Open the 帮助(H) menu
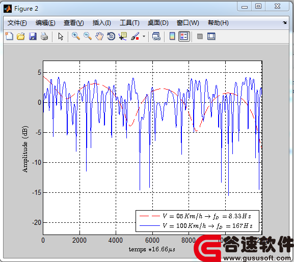The height and width of the screenshot is (262, 294). [x=218, y=23]
